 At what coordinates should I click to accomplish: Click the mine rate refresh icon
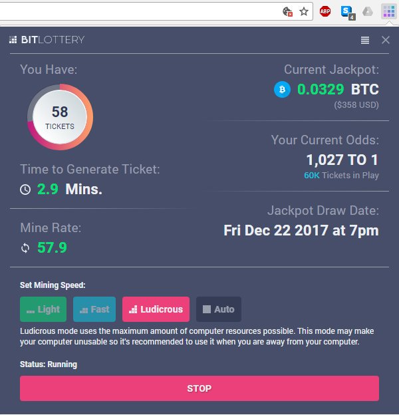(25, 248)
